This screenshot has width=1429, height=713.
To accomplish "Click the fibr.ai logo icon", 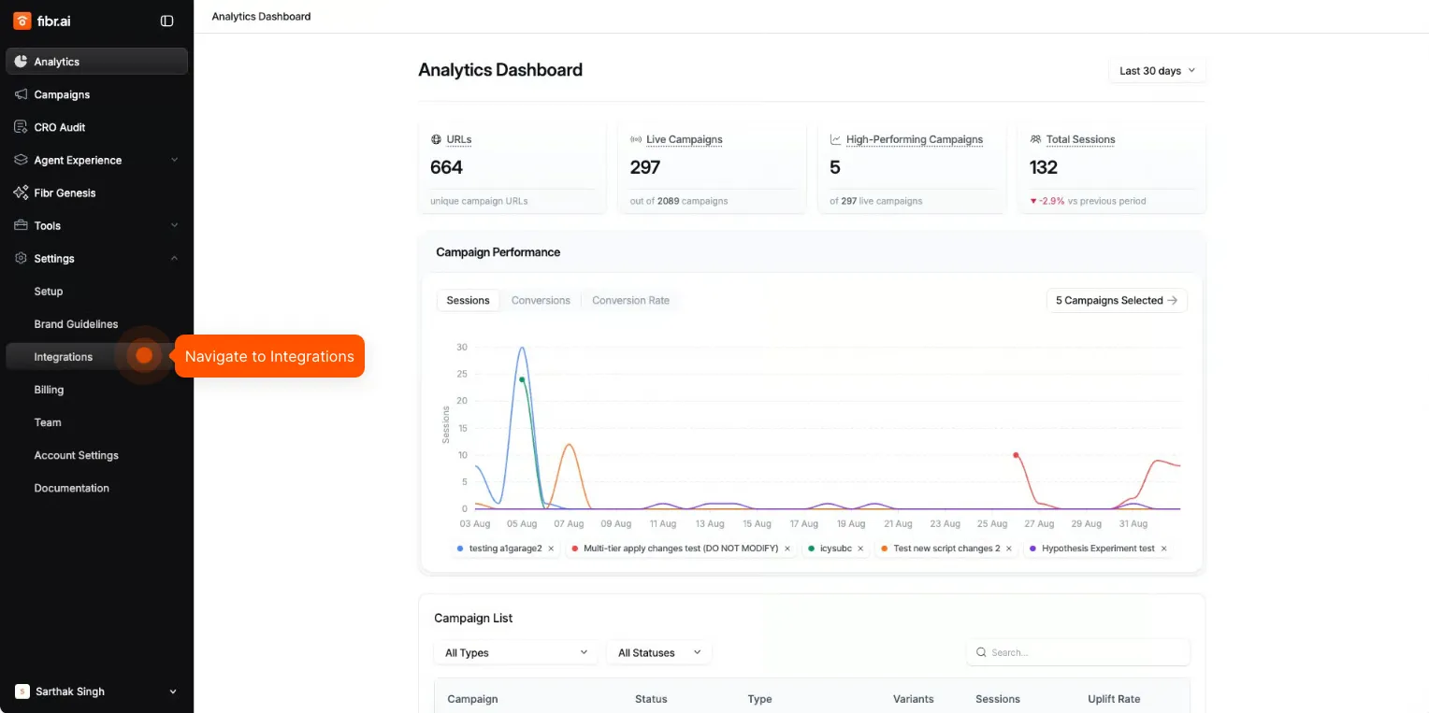I will coord(22,21).
